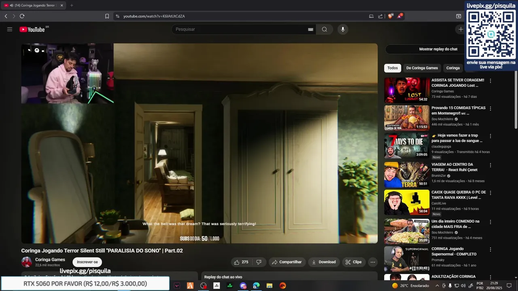
Task: Close the Coringa Jogando Terror tab
Action: coord(62,5)
